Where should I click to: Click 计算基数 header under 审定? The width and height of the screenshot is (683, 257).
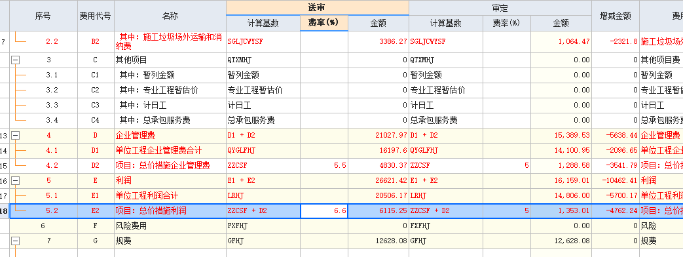[445, 24]
